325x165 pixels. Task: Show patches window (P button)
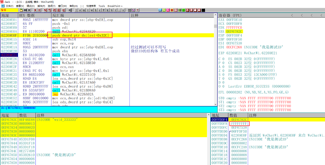pyautogui.click(x=104, y=10)
